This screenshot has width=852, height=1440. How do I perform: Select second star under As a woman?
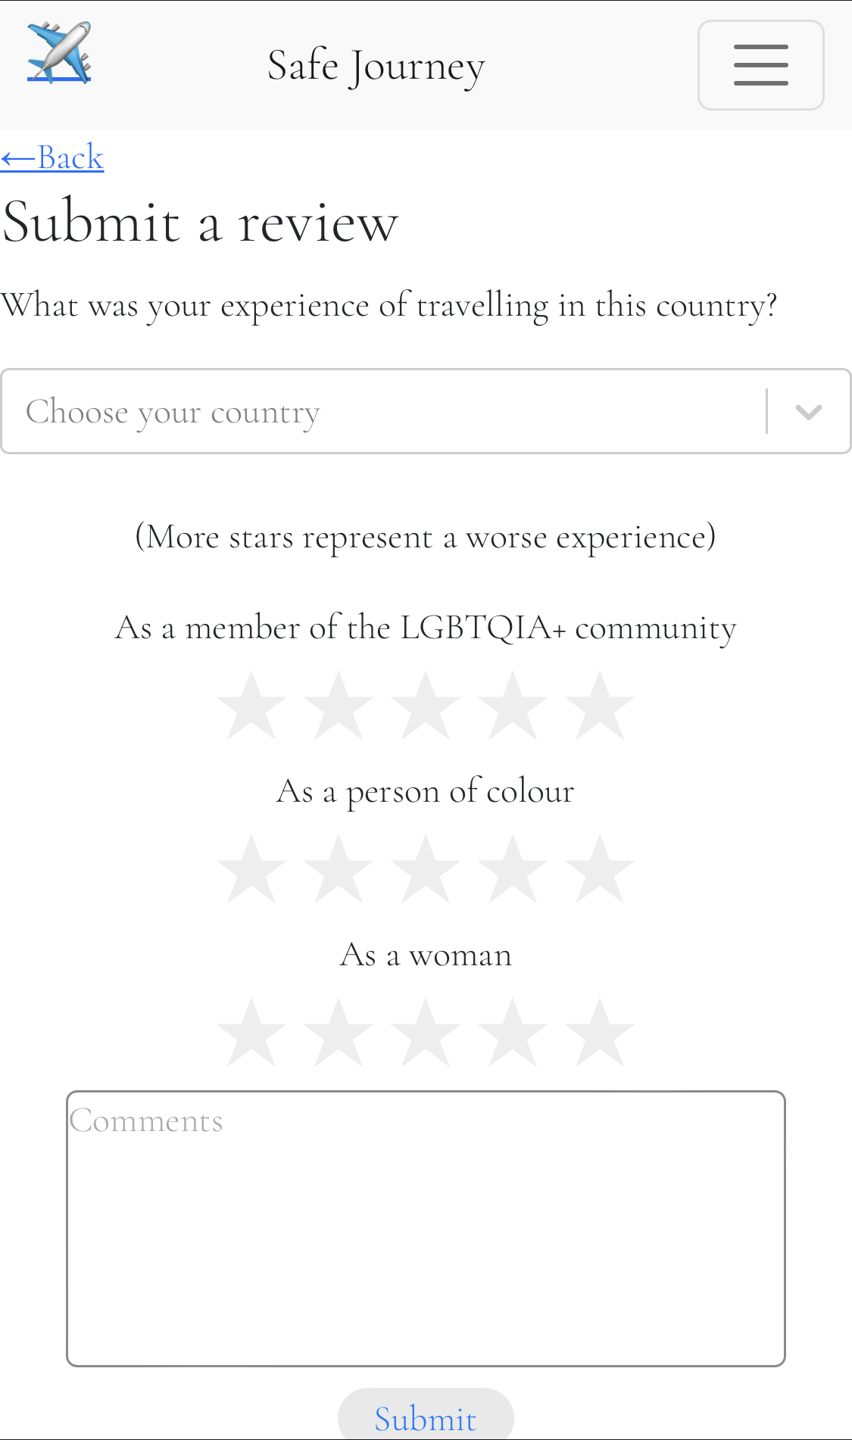coord(339,1033)
